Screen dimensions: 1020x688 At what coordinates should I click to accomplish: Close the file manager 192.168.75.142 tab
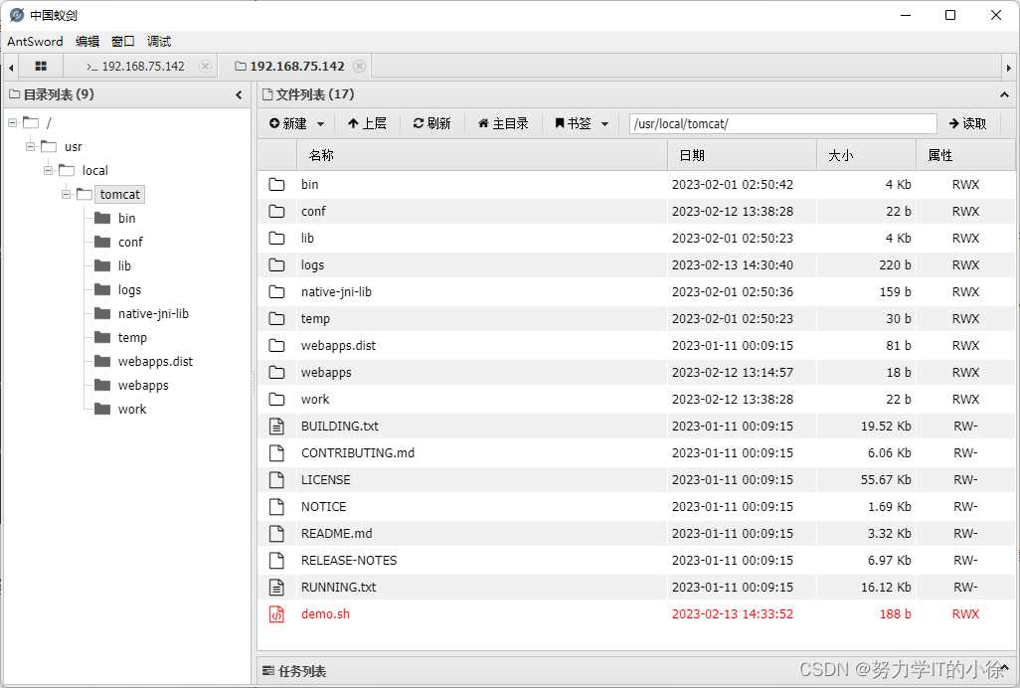359,67
